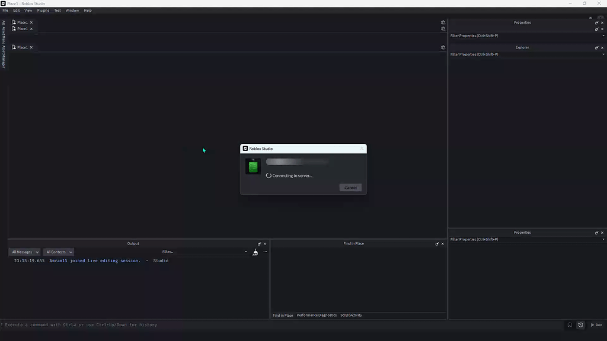Expand the Explorer filter dropdown arrow

point(603,54)
